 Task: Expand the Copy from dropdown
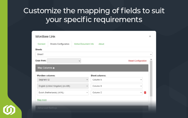click(x=64, y=61)
